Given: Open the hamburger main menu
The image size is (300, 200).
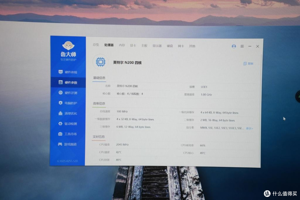Looking at the screenshot, I should click(x=242, y=46).
